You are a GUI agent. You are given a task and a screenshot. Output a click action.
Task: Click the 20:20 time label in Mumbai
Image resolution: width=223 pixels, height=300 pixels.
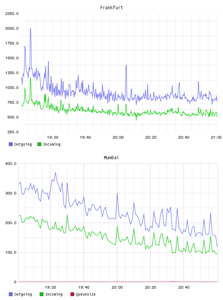tap(150, 287)
